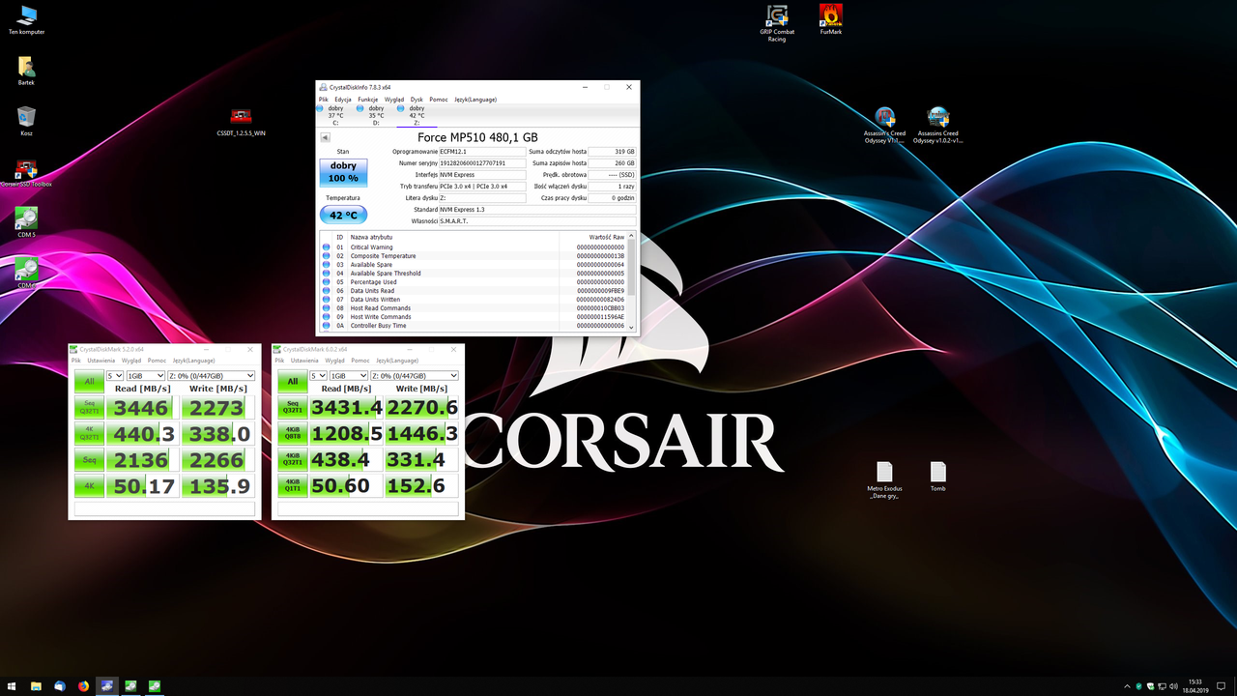Open 1GiB size dropdown in CrystalDiskMark 5.2.0
The width and height of the screenshot is (1237, 696).
click(x=144, y=375)
